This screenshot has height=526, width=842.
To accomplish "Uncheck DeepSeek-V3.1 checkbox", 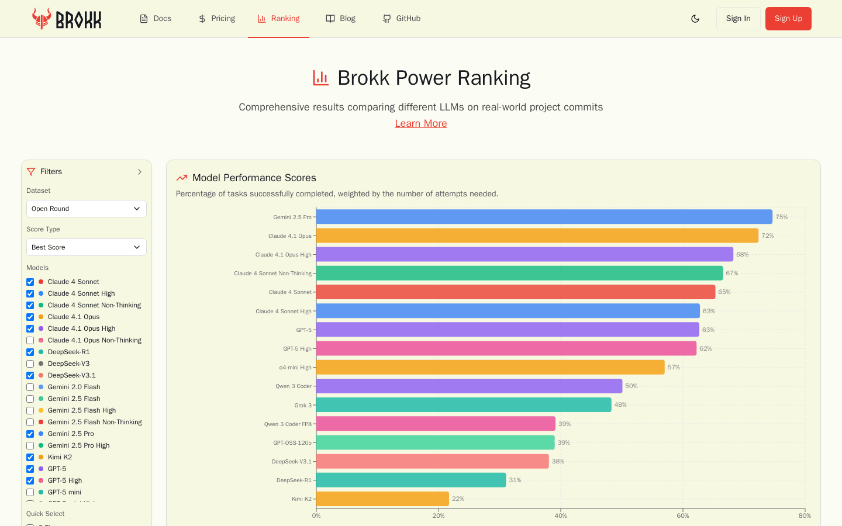I will tap(30, 375).
